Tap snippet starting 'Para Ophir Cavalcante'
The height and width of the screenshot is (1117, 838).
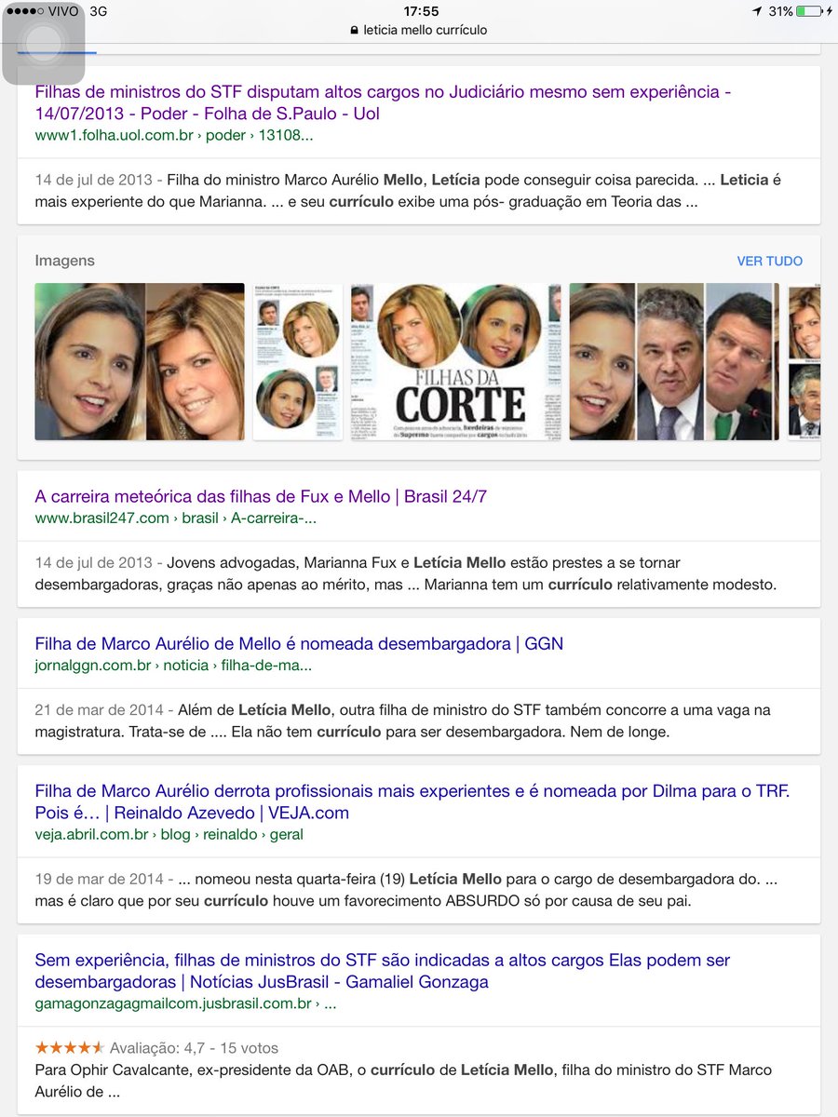tap(403, 1081)
